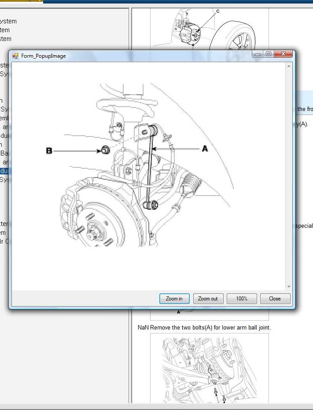The image size is (313, 411).
Task: Click the popup scrollbar down arrow
Action: coord(289,287)
